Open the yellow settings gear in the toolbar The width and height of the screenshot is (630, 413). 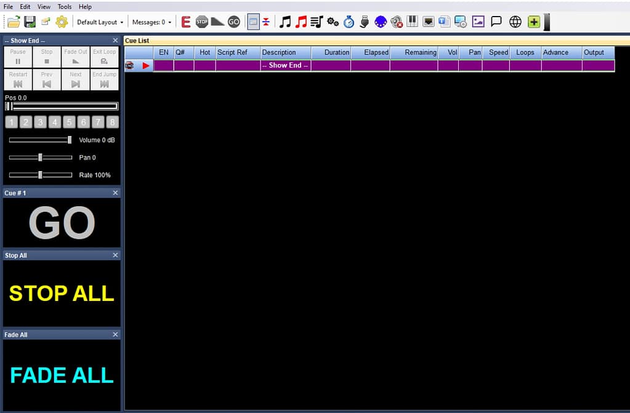(61, 22)
